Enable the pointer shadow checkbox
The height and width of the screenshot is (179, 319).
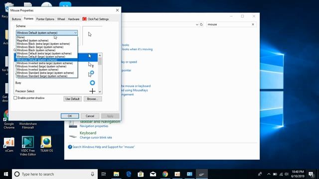[15, 98]
